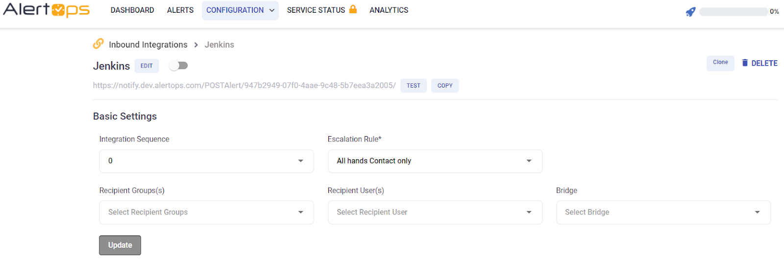This screenshot has width=784, height=259.
Task: Click the lock icon beside Service Status
Action: [353, 9]
